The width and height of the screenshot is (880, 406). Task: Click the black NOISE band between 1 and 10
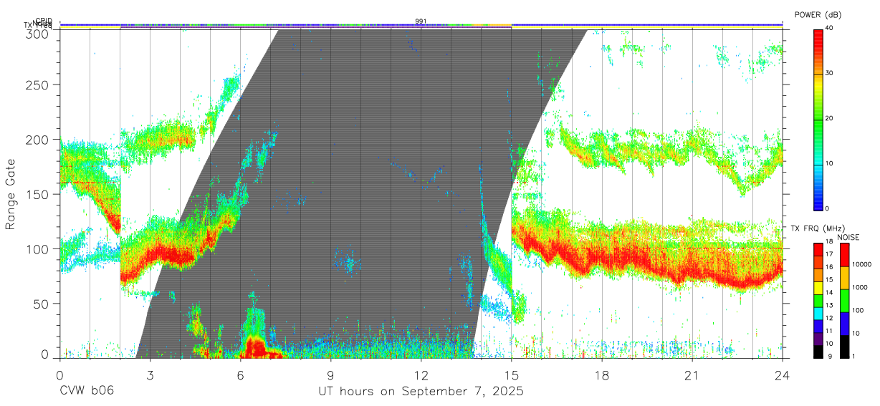(845, 345)
